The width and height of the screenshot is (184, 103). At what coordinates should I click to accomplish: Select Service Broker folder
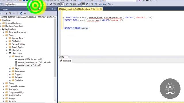[x=15, y=95]
